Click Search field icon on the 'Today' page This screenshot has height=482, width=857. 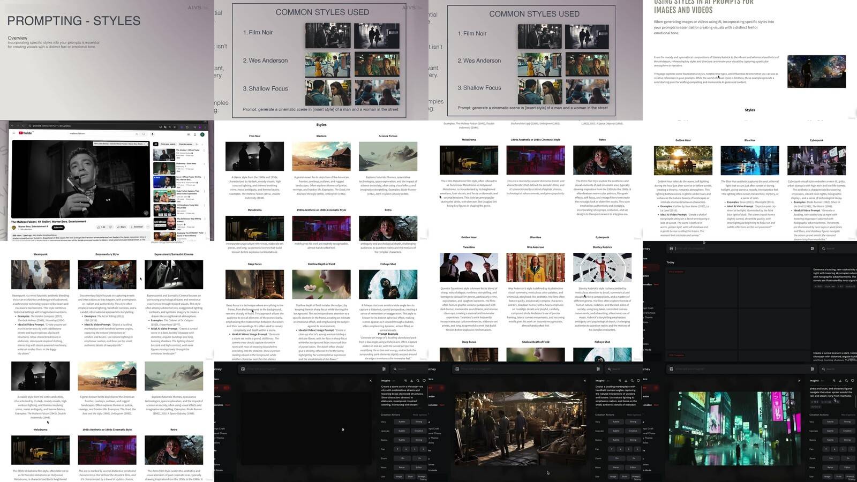tap(823, 248)
